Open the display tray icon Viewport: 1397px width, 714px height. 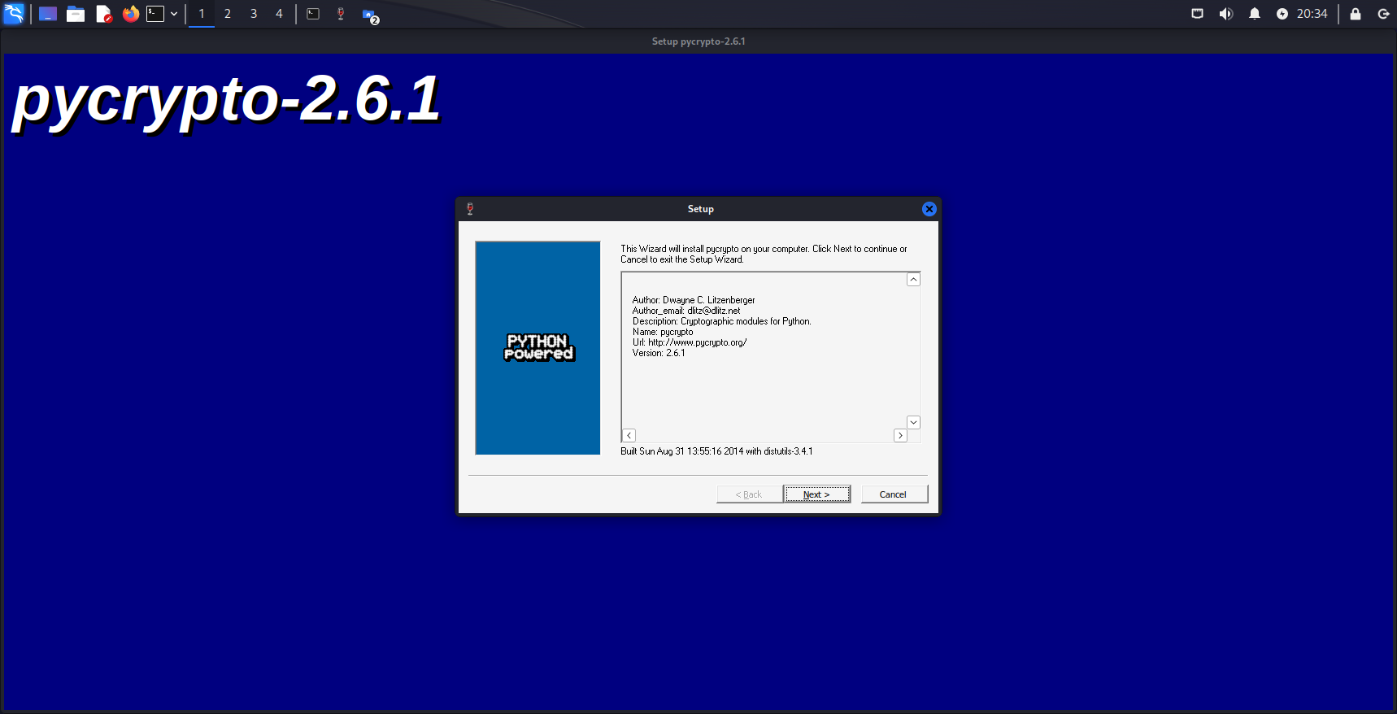(x=1197, y=14)
